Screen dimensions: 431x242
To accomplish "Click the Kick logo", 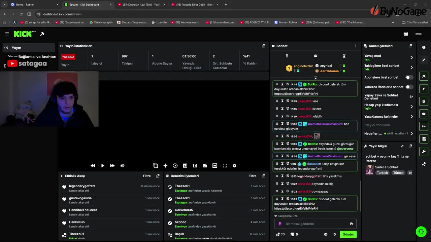I will click(25, 34).
